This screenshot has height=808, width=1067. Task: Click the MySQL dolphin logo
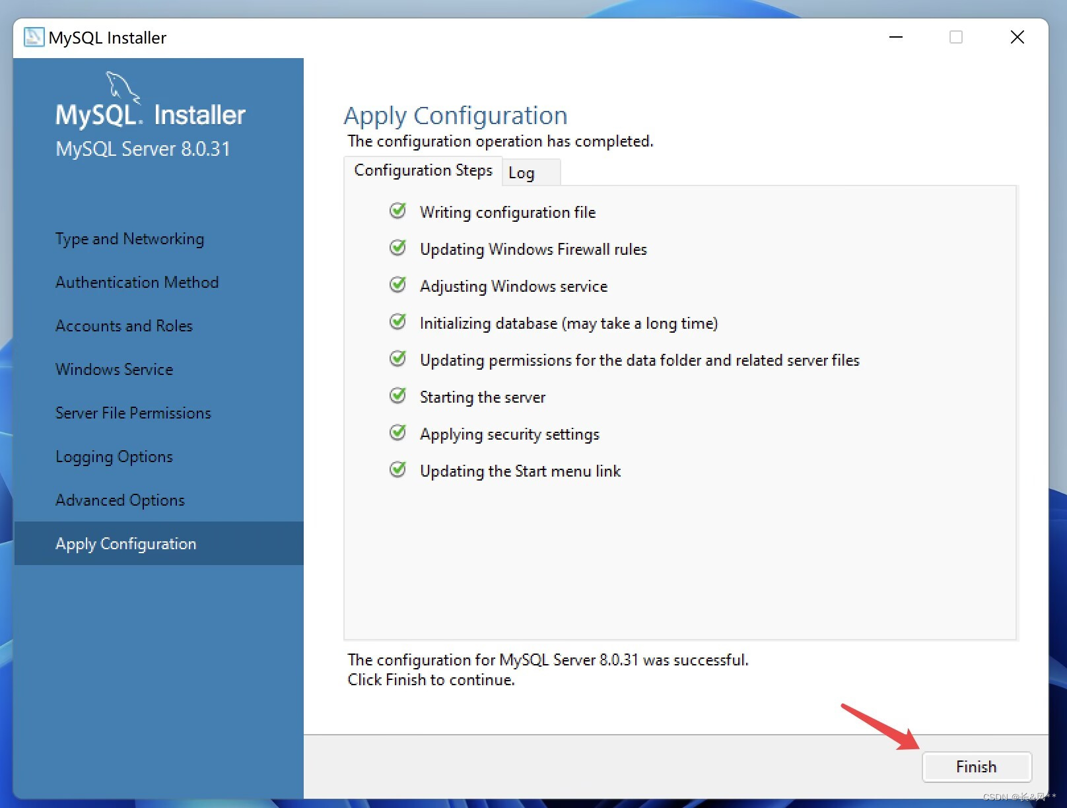click(123, 88)
